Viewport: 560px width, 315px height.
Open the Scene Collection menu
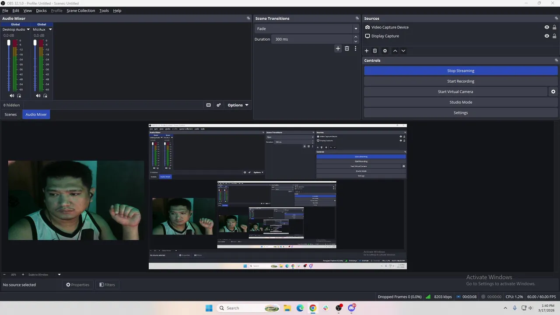point(81,10)
